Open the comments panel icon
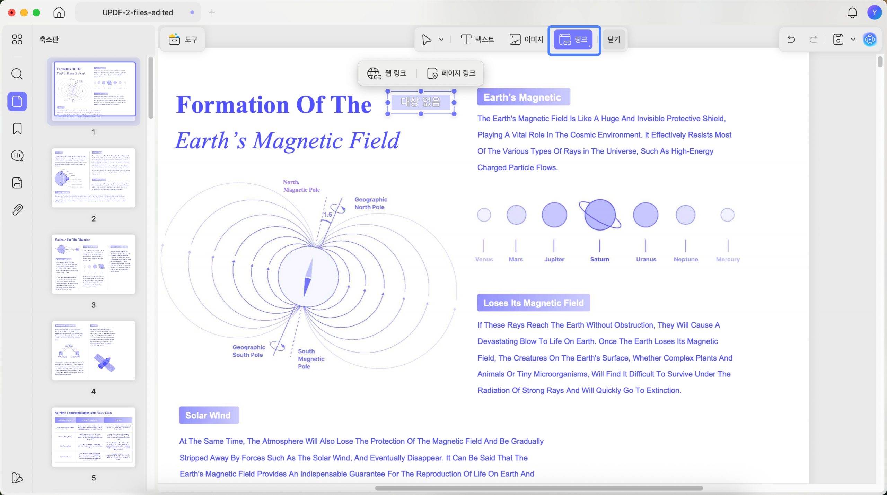The width and height of the screenshot is (887, 495). tap(17, 156)
